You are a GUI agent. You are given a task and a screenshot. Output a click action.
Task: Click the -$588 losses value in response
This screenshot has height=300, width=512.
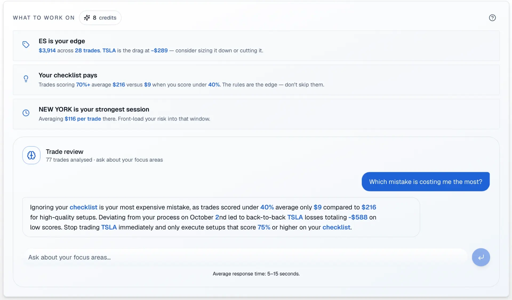click(358, 217)
